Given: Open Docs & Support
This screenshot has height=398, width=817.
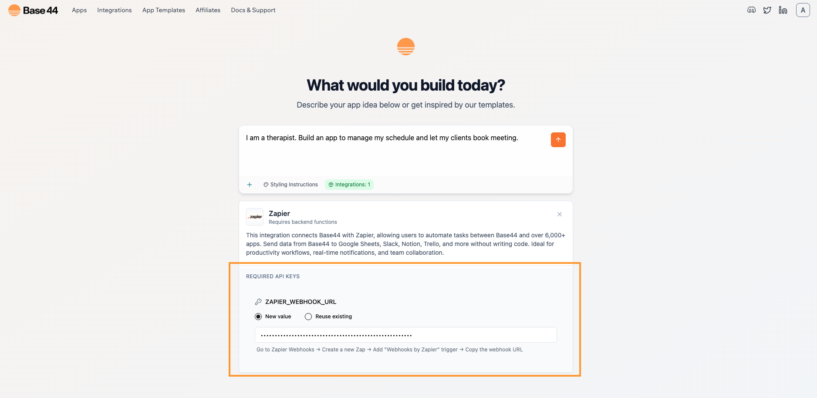Looking at the screenshot, I should click(253, 10).
